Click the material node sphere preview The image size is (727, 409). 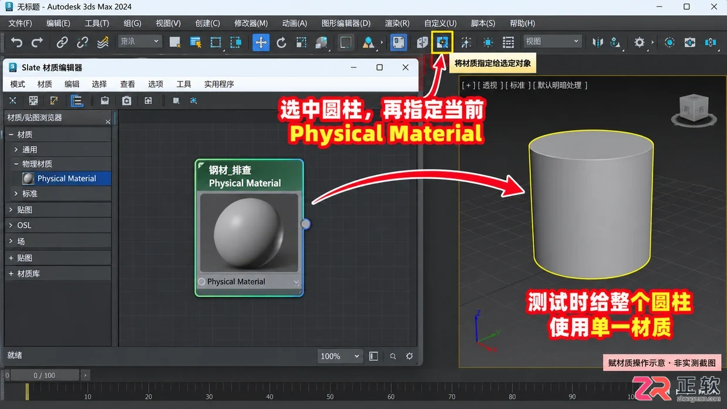coord(249,233)
